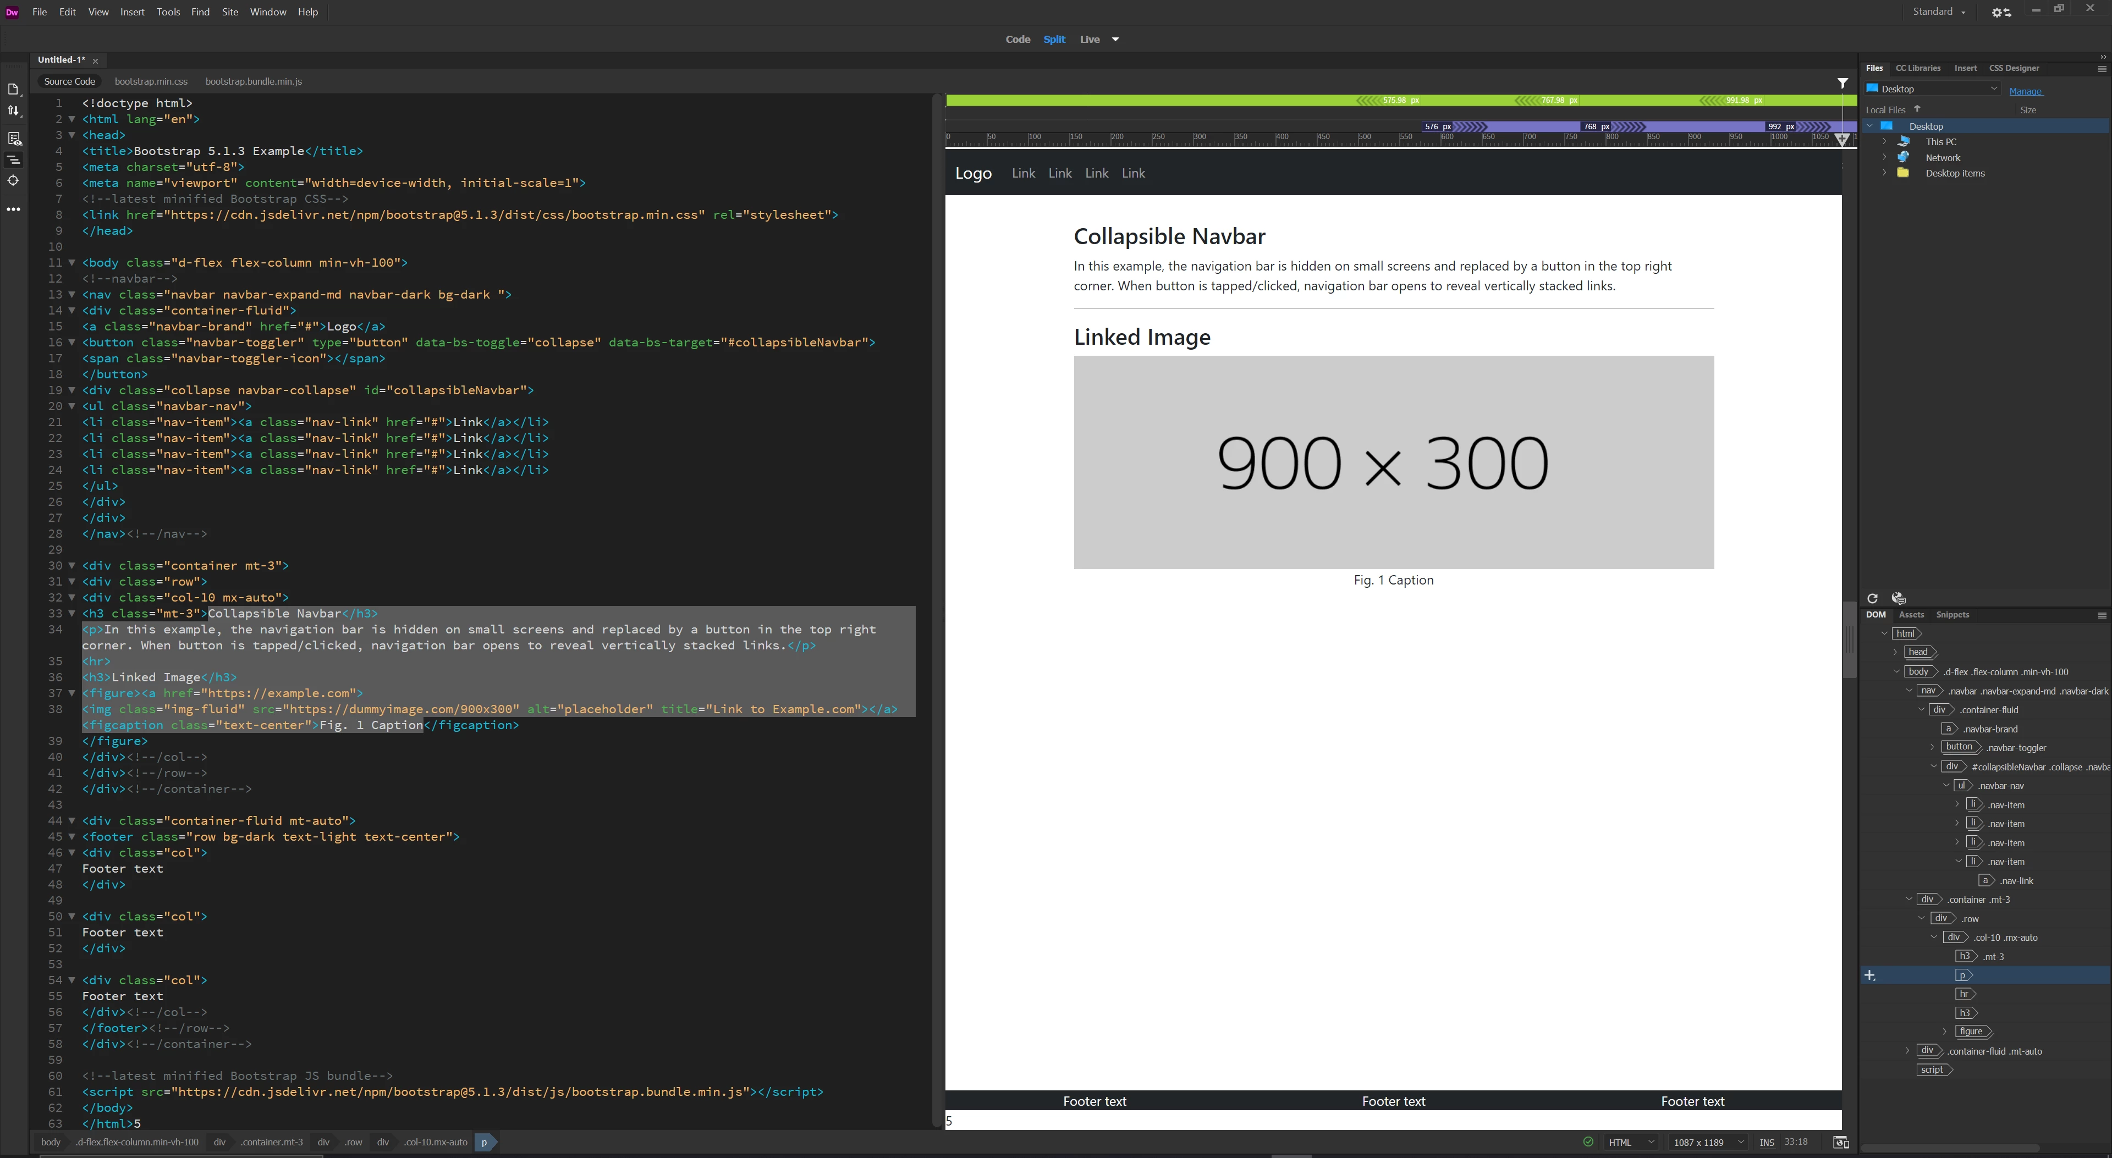Click the Manage sites link
2112x1158 pixels.
tap(2025, 91)
